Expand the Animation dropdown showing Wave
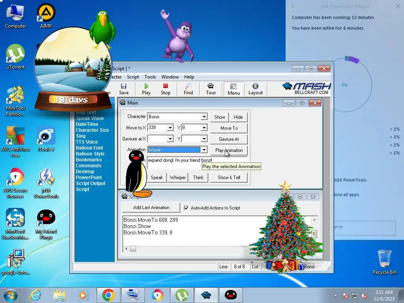This screenshot has height=303, width=404. pyautogui.click(x=204, y=150)
